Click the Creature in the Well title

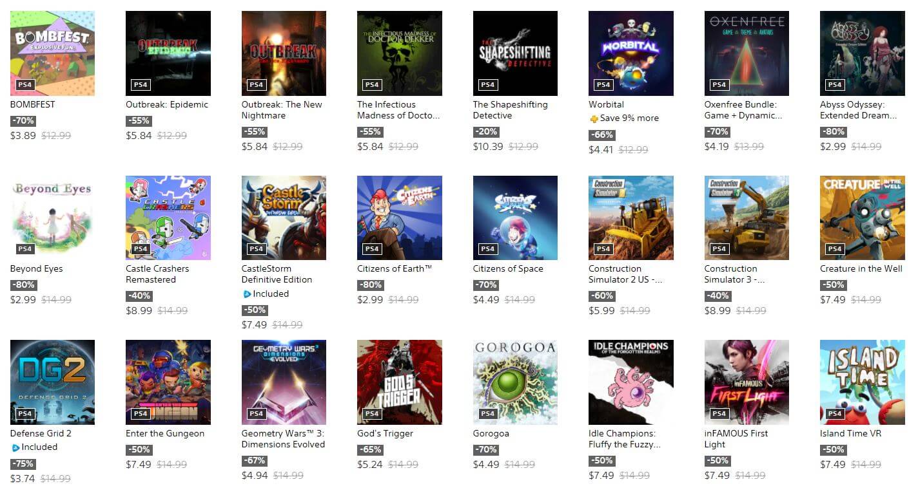[861, 269]
